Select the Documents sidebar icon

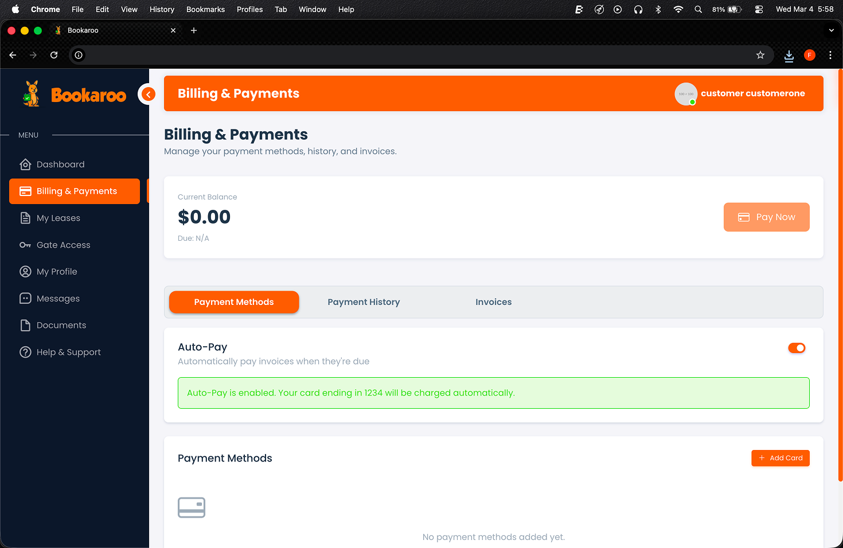[26, 325]
